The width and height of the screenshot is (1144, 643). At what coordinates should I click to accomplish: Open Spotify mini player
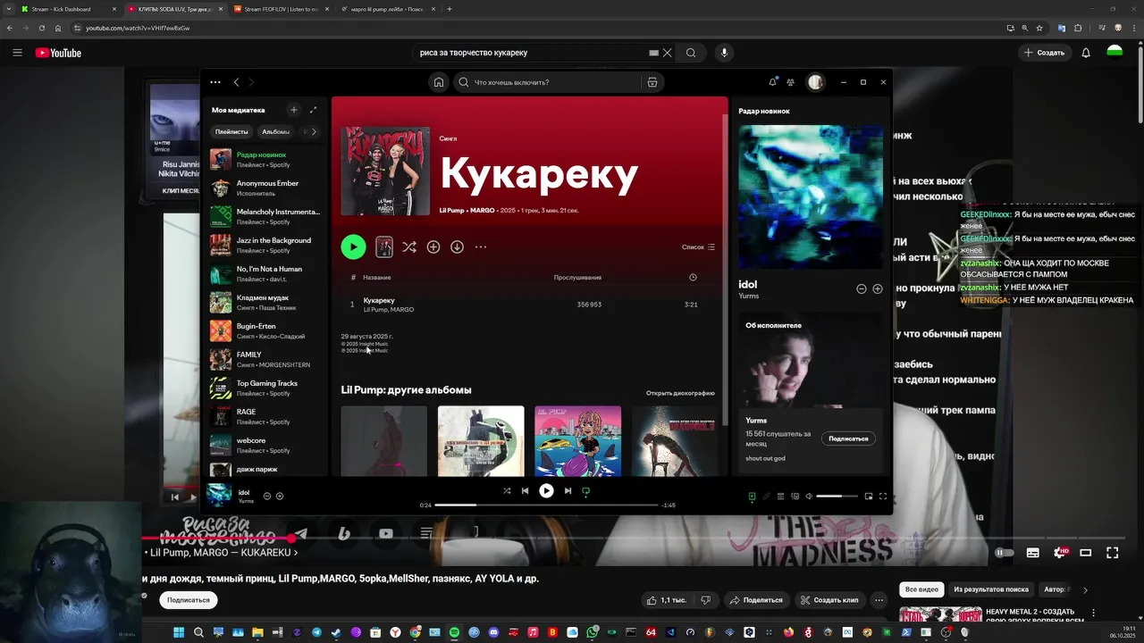click(x=869, y=496)
